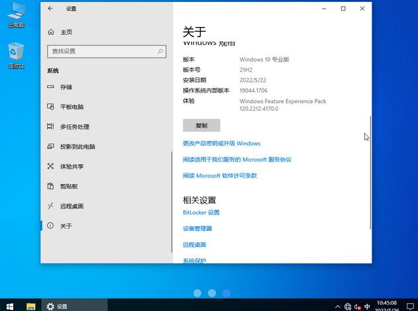Viewport: 418px width, 311px height.
Task: Close the Settings window
Action: coord(362,9)
